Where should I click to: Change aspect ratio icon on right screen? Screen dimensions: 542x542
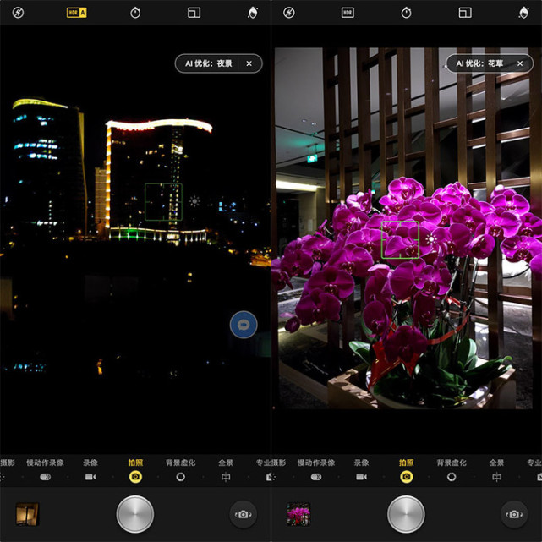[x=465, y=14]
